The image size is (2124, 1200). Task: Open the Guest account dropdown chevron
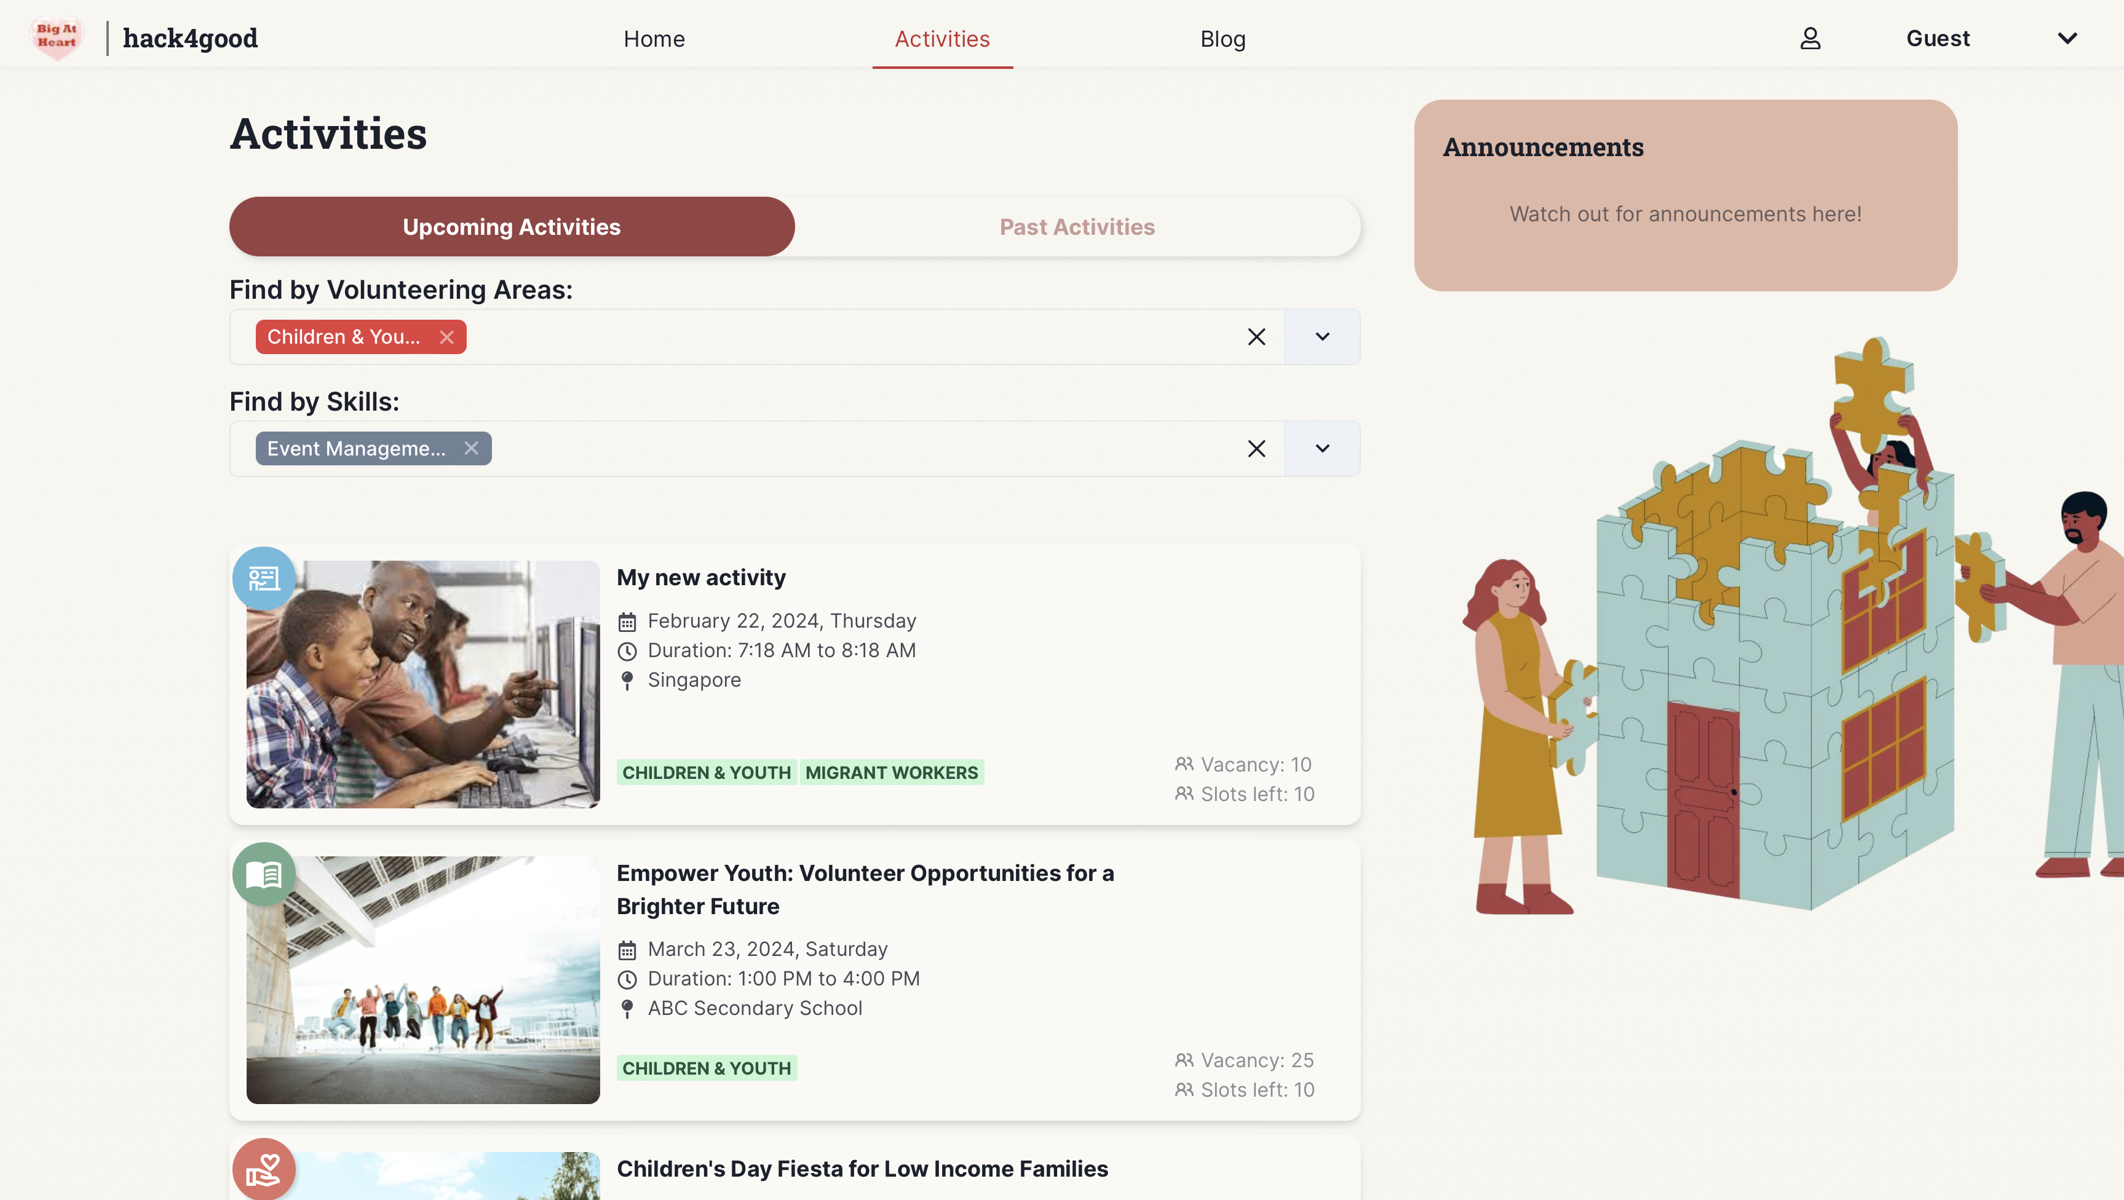coord(2066,39)
